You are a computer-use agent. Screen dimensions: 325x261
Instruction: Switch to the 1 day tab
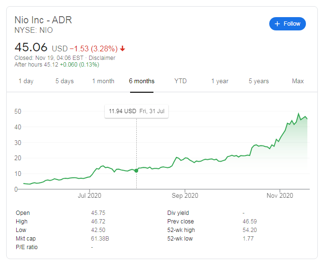tap(26, 81)
